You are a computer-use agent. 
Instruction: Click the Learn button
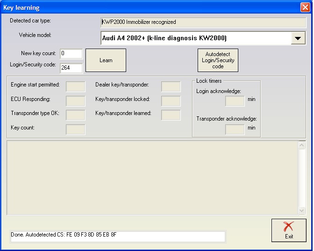coord(106,60)
